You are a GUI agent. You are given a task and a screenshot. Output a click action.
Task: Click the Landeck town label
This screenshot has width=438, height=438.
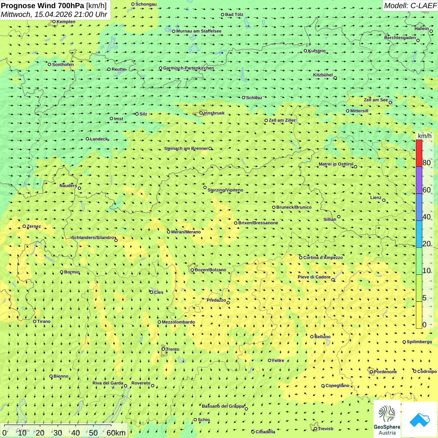pyautogui.click(x=99, y=139)
